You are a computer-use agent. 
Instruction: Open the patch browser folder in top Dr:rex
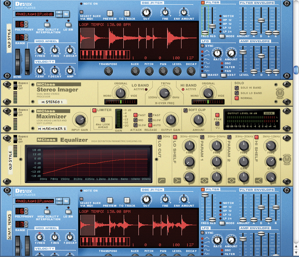click(66, 14)
